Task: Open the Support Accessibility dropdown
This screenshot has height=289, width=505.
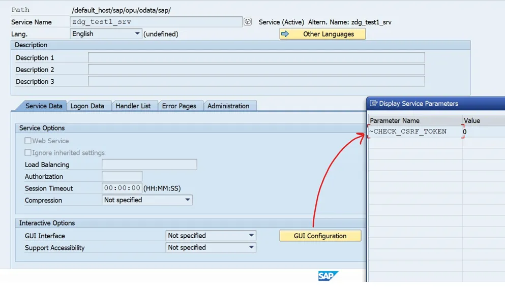Action: click(211, 247)
